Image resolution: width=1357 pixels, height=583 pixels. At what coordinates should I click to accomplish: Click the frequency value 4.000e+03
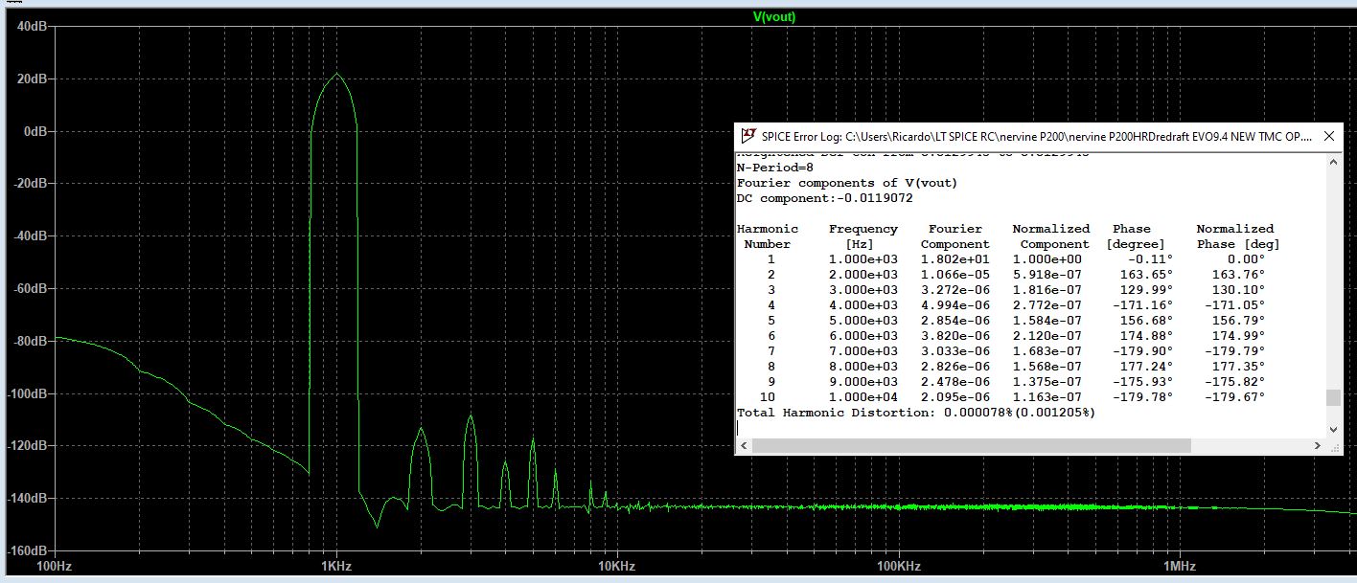point(863,305)
